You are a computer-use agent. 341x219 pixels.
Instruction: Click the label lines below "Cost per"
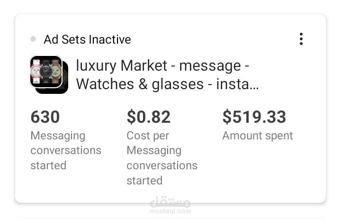(162, 165)
